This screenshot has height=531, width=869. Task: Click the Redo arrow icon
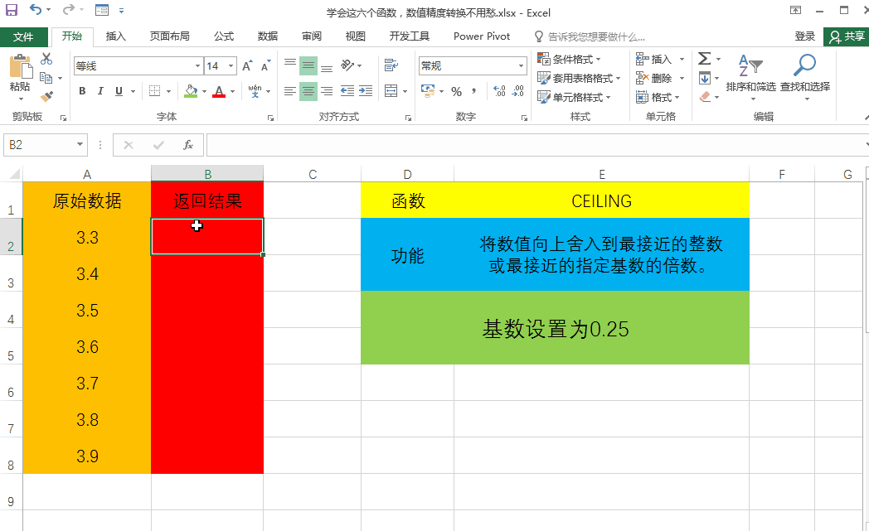tap(68, 9)
